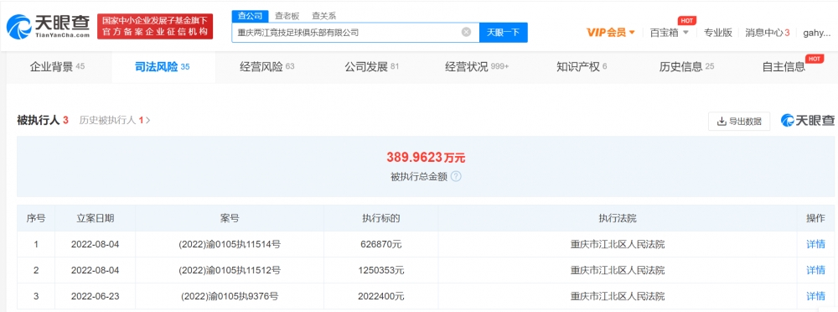This screenshot has width=838, height=312.
Task: Click the company name search input
Action: pos(348,32)
